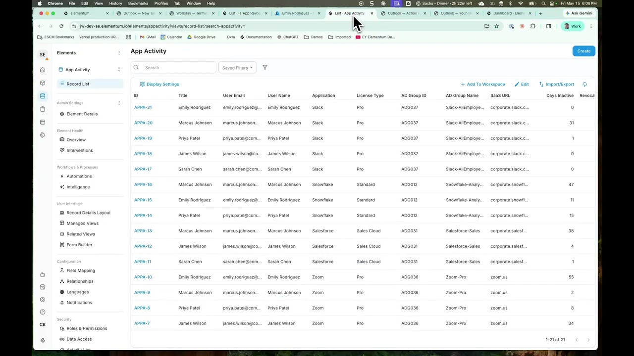Click the browser reload icon
The image size is (634, 356).
click(x=61, y=26)
